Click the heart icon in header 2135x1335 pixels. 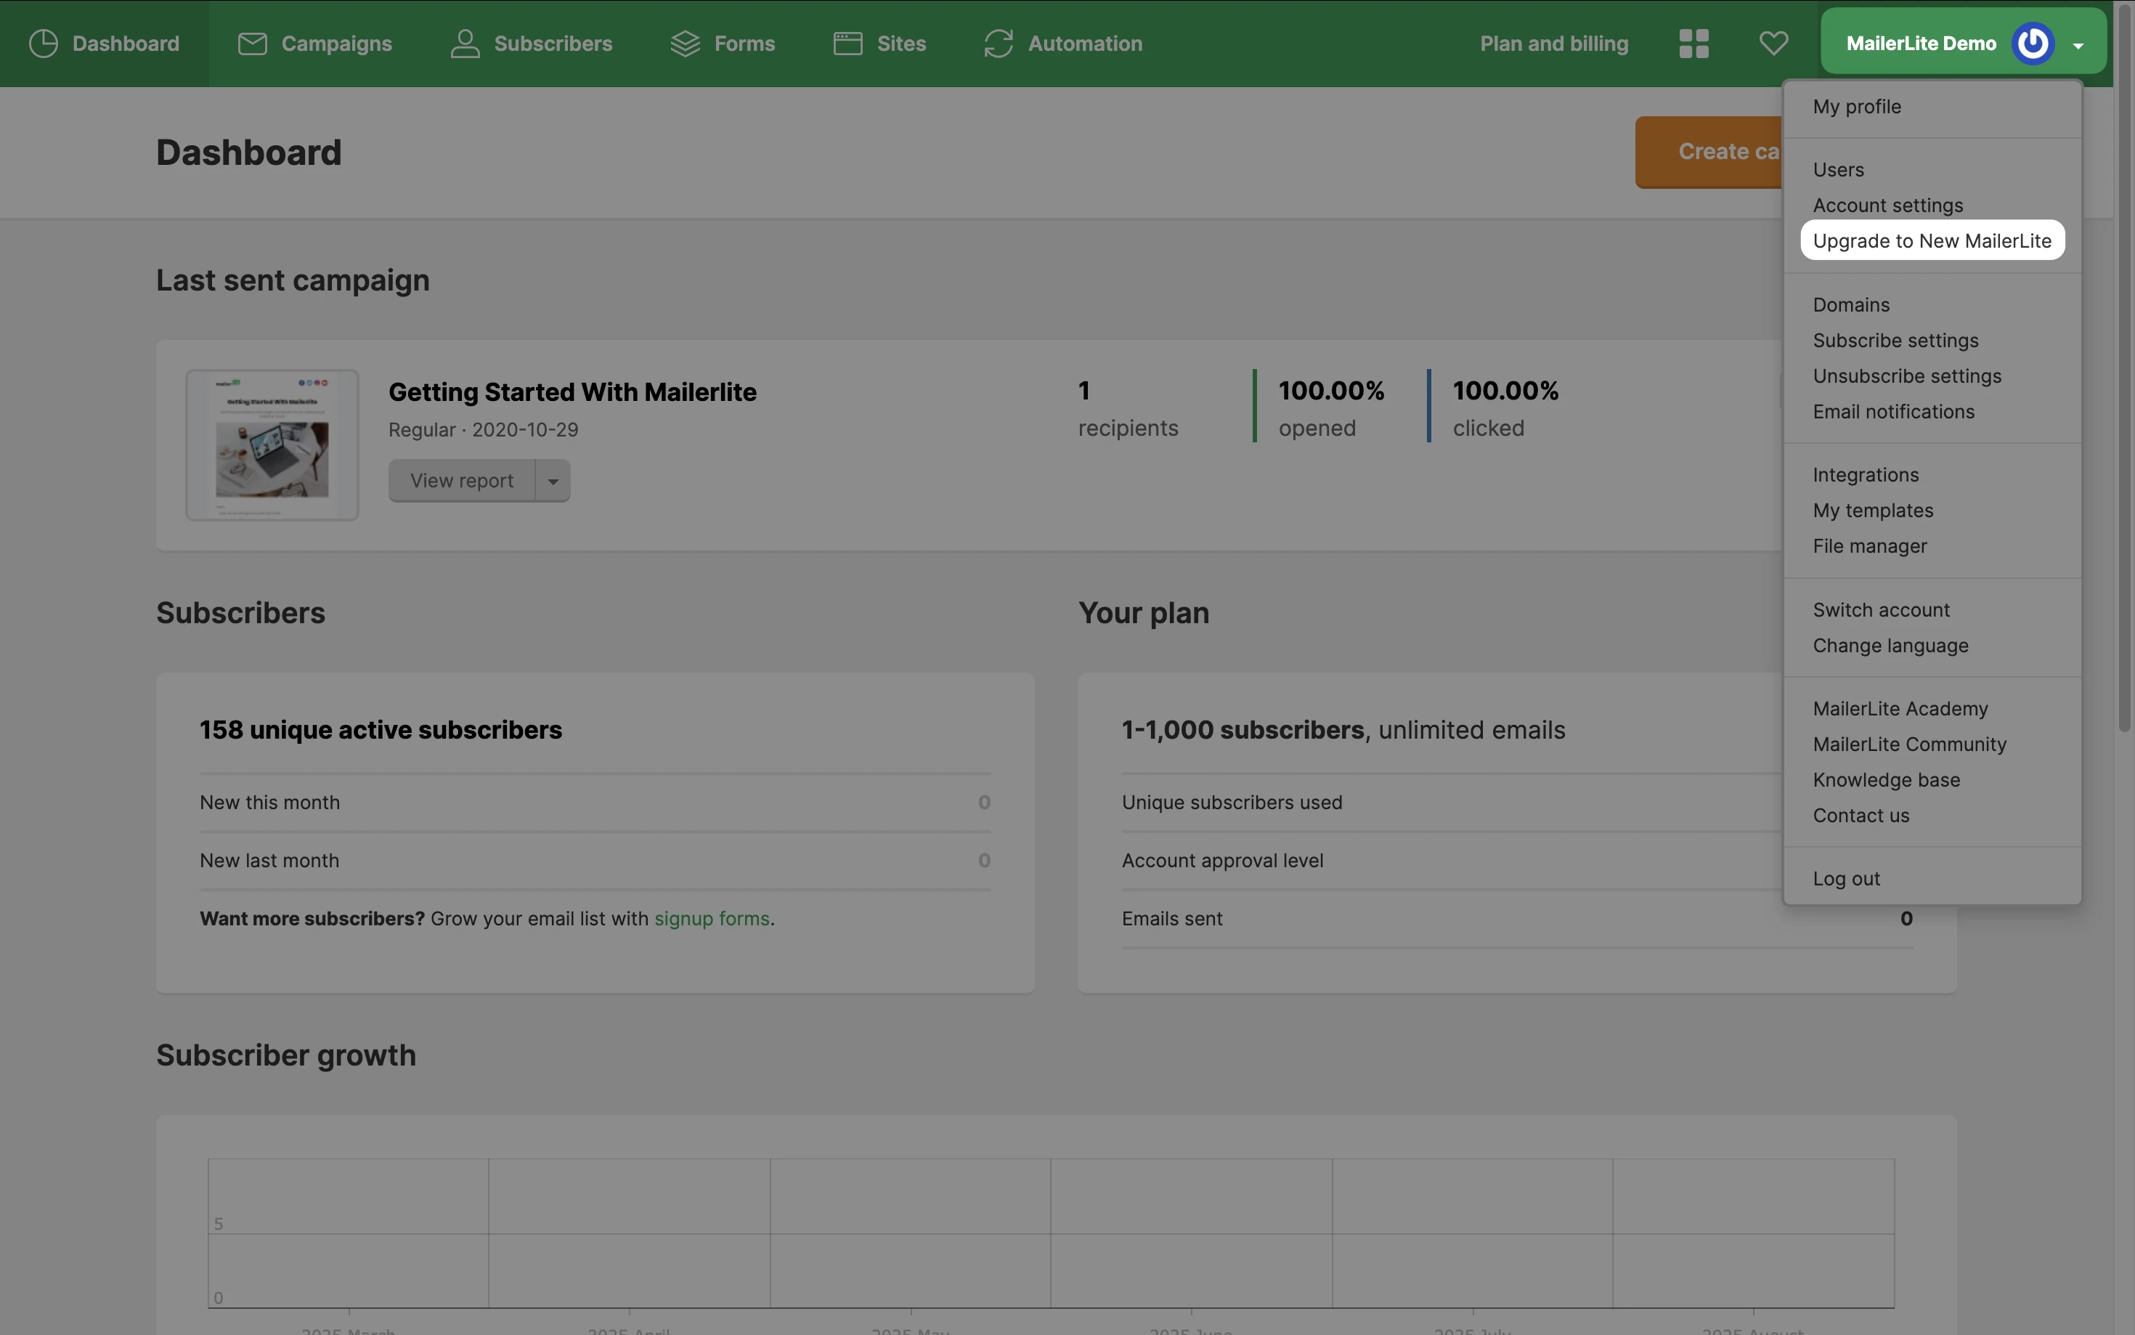tap(1773, 42)
